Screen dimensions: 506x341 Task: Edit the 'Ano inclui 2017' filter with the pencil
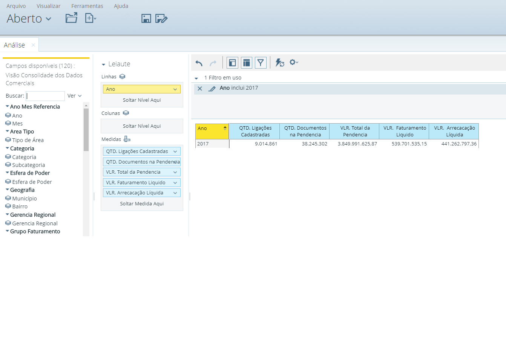[x=212, y=89]
